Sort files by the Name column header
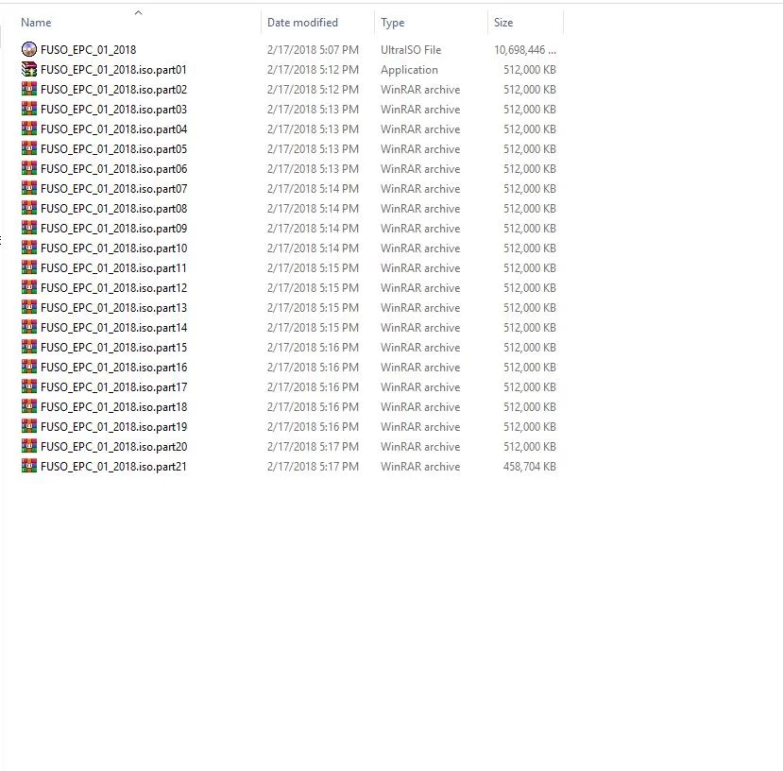Viewport: 783px width, 771px height. (36, 23)
